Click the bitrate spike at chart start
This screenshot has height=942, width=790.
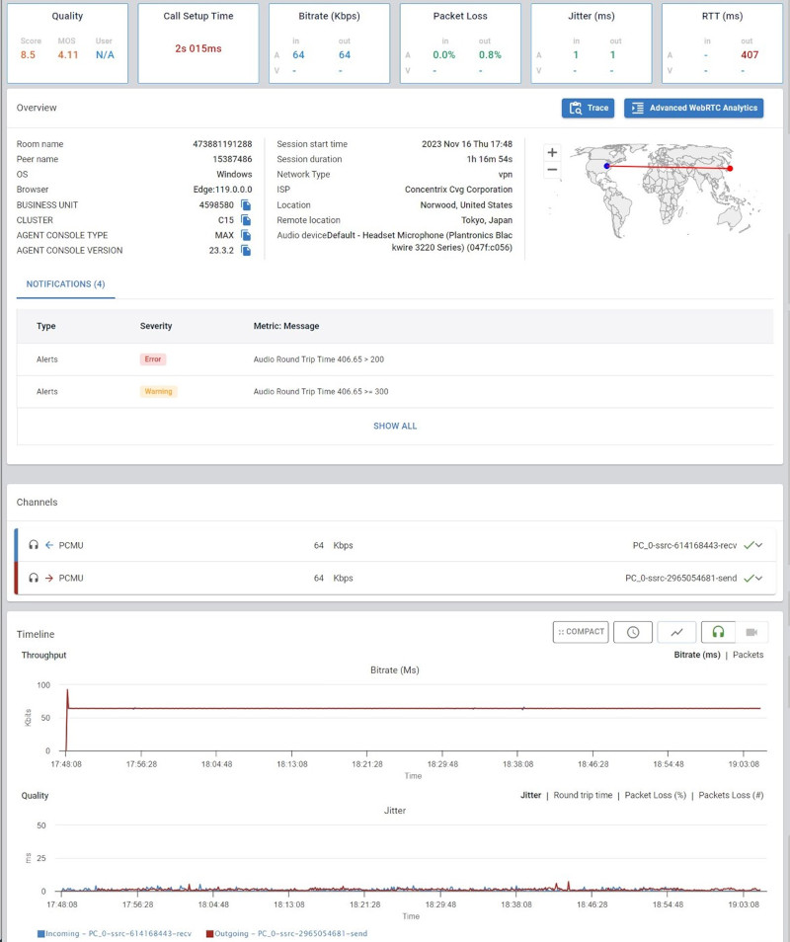(x=67, y=691)
